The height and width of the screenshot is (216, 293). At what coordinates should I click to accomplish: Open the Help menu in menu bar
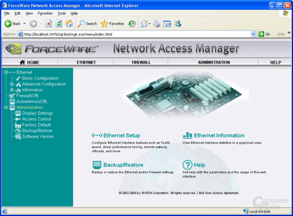pos(74,13)
